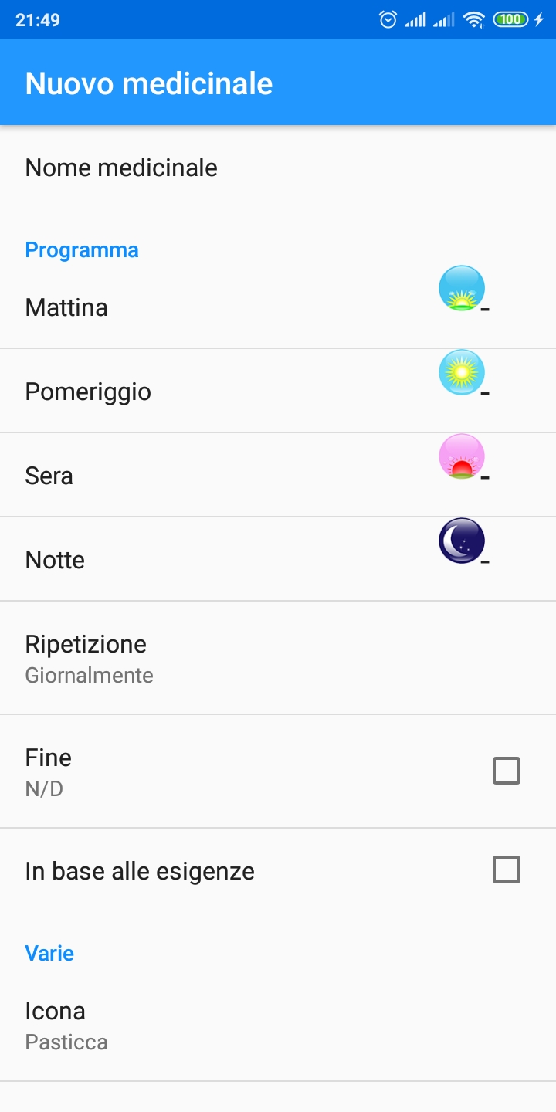Tap the Fine label text
The width and height of the screenshot is (556, 1112).
[x=48, y=758]
